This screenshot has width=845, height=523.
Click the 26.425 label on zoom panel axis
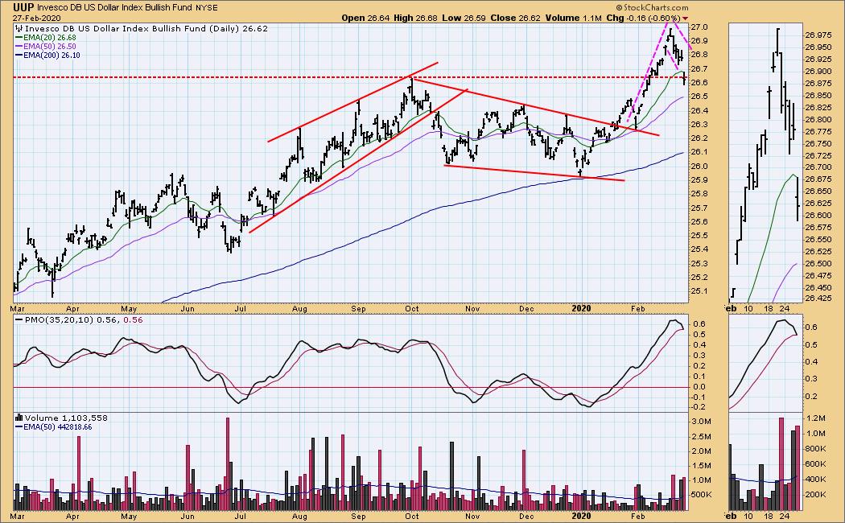818,298
